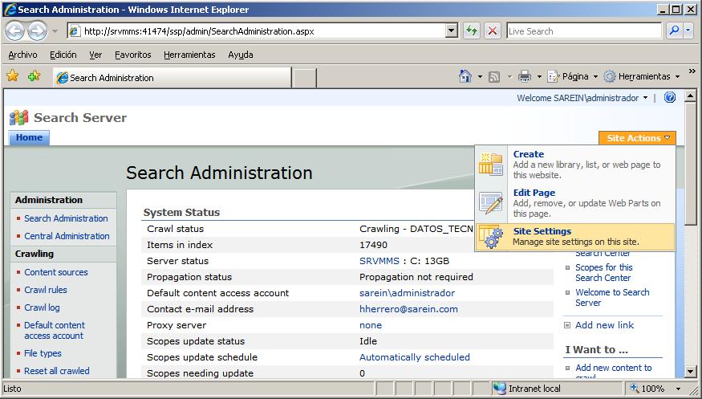The image size is (702, 399).
Task: Open Scopes for this Search Center link
Action: click(x=604, y=272)
